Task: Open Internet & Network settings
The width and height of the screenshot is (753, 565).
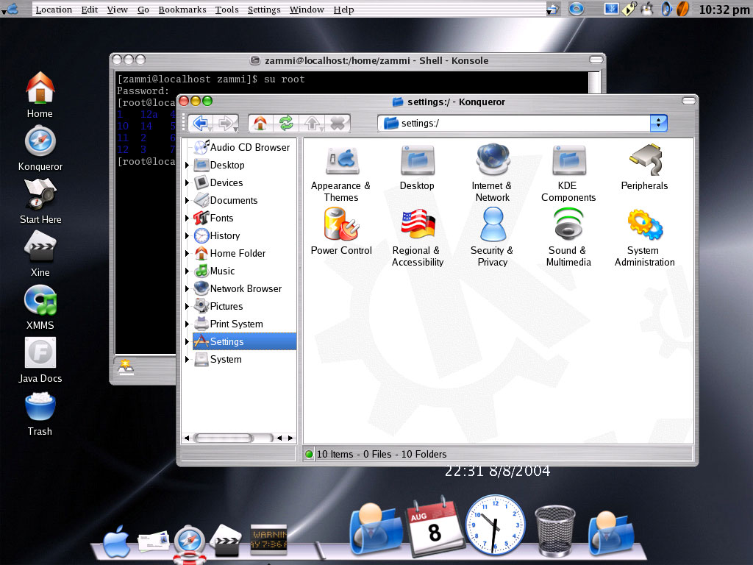Action: pos(492,174)
